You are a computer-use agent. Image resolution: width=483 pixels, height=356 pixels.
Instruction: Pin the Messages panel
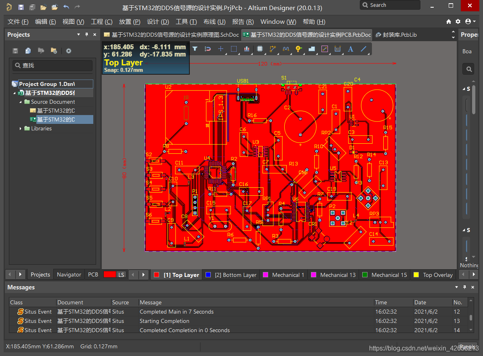[464, 287]
